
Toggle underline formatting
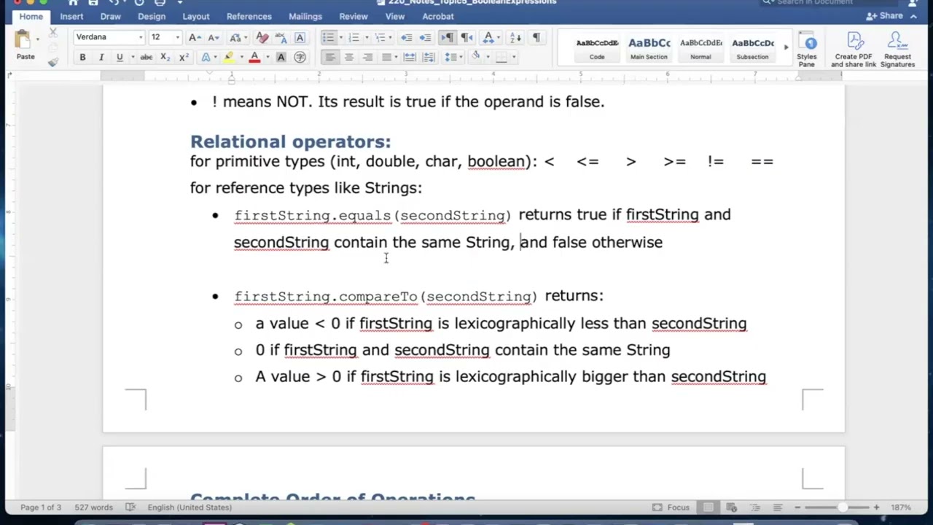coord(120,57)
